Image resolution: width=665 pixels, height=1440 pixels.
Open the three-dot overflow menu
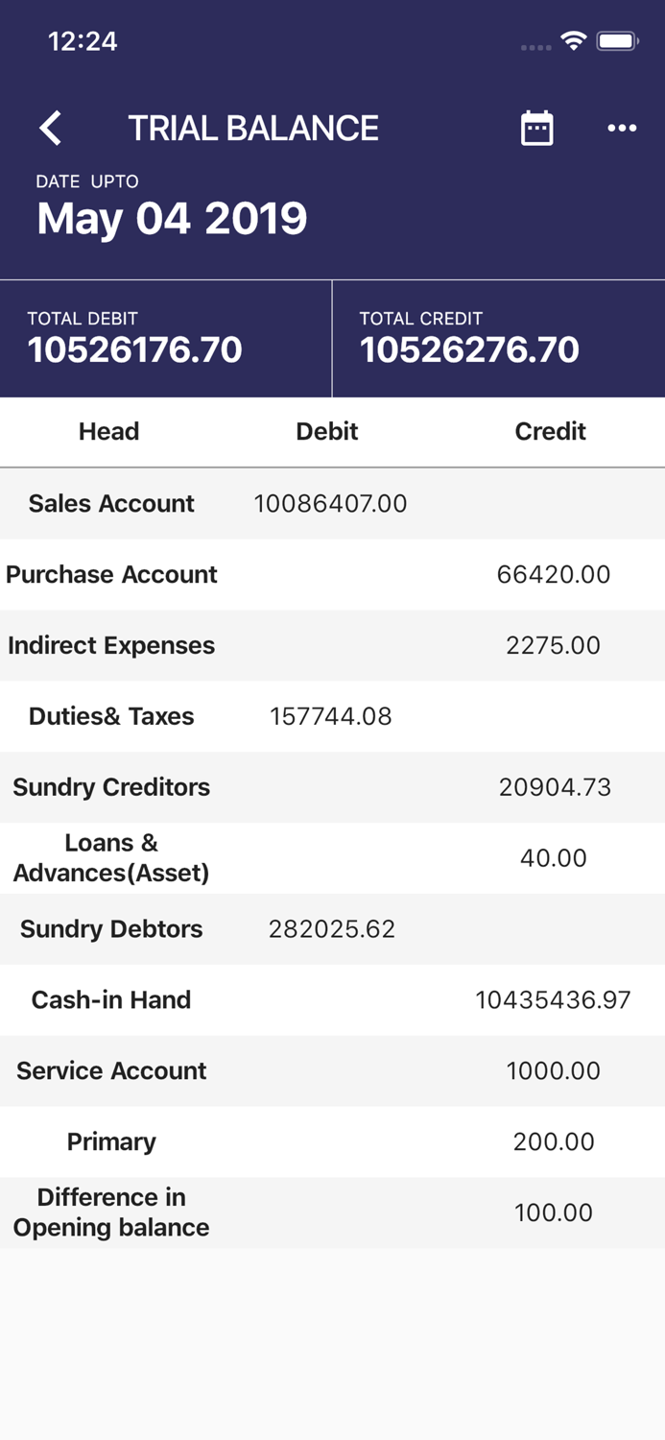click(622, 128)
